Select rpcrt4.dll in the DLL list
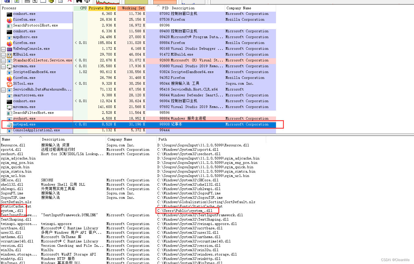 (x=11, y=150)
